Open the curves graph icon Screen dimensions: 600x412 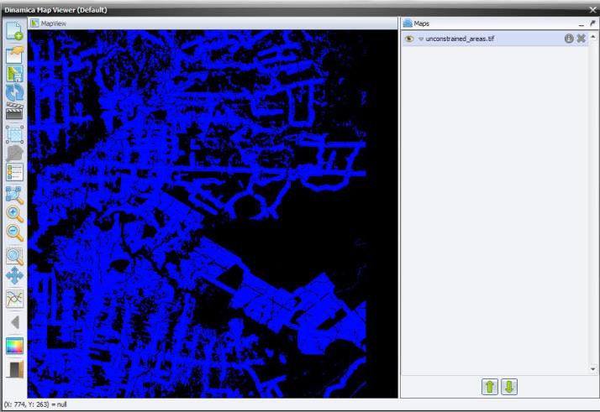15,299
